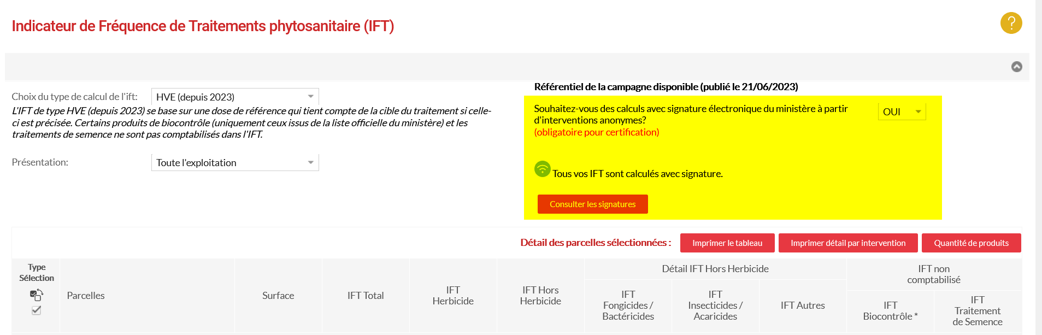Click the invert selection icon under Type Sélection

(x=37, y=295)
